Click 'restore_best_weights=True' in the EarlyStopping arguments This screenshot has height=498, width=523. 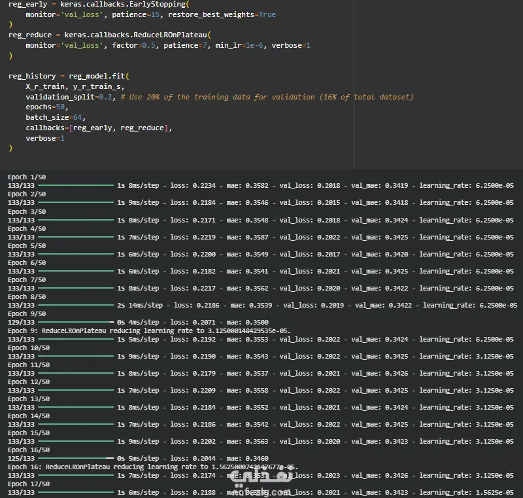(x=222, y=14)
